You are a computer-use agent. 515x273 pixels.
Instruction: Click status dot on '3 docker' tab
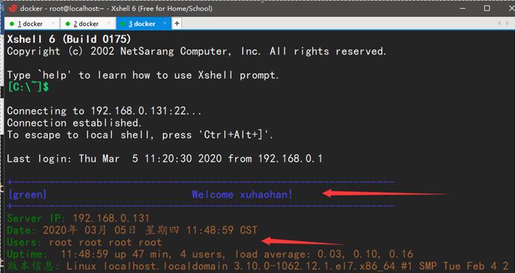coord(123,24)
